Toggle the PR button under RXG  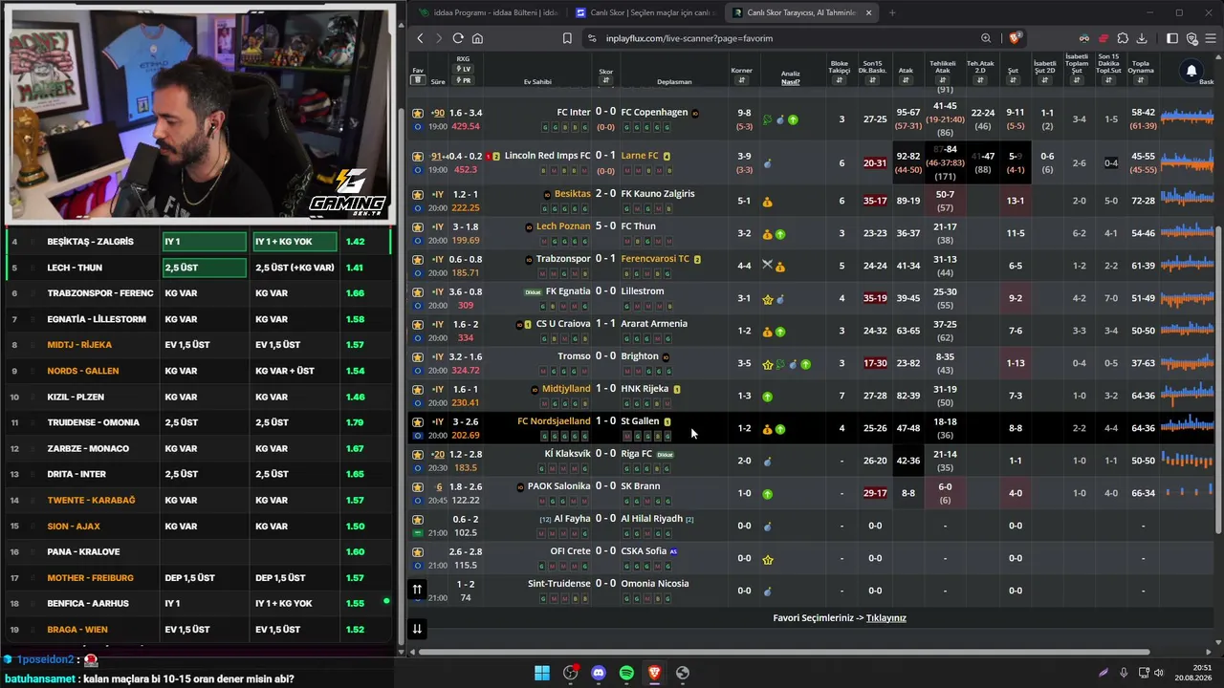464,81
